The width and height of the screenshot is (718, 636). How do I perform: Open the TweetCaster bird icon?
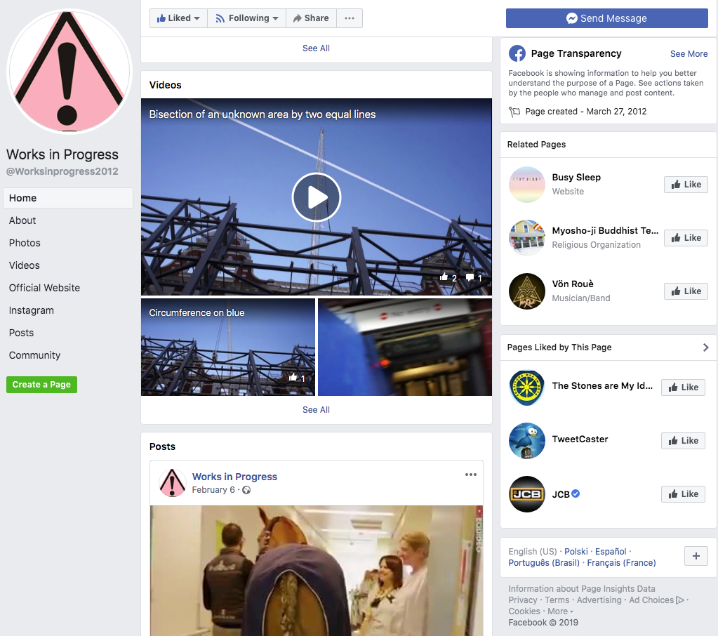click(526, 441)
